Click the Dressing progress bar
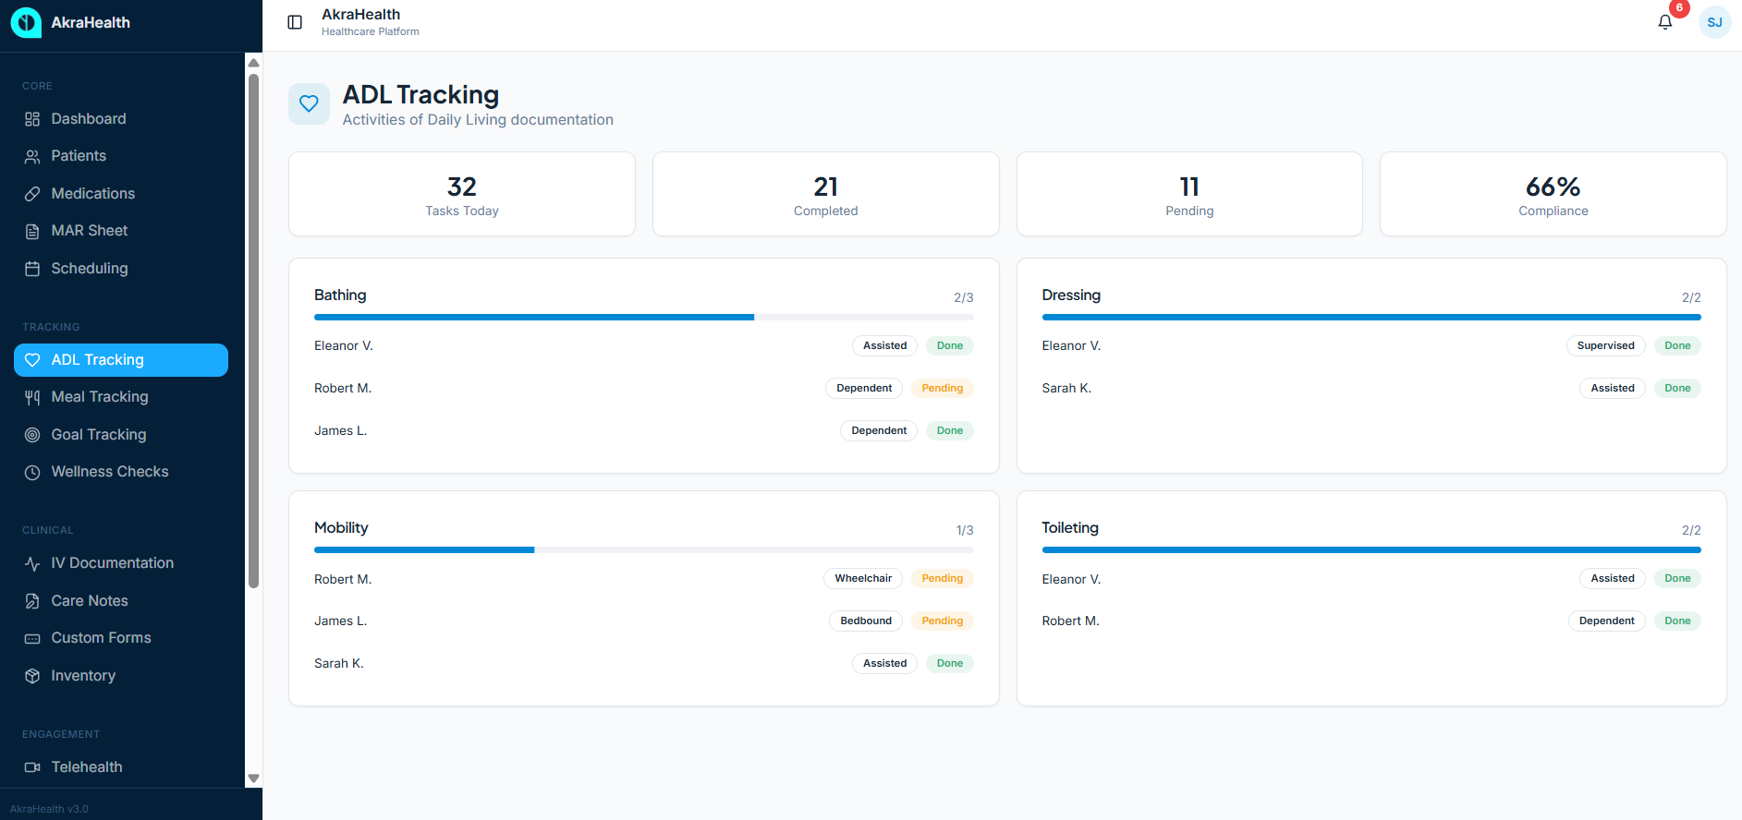This screenshot has width=1742, height=820. coord(1371,317)
